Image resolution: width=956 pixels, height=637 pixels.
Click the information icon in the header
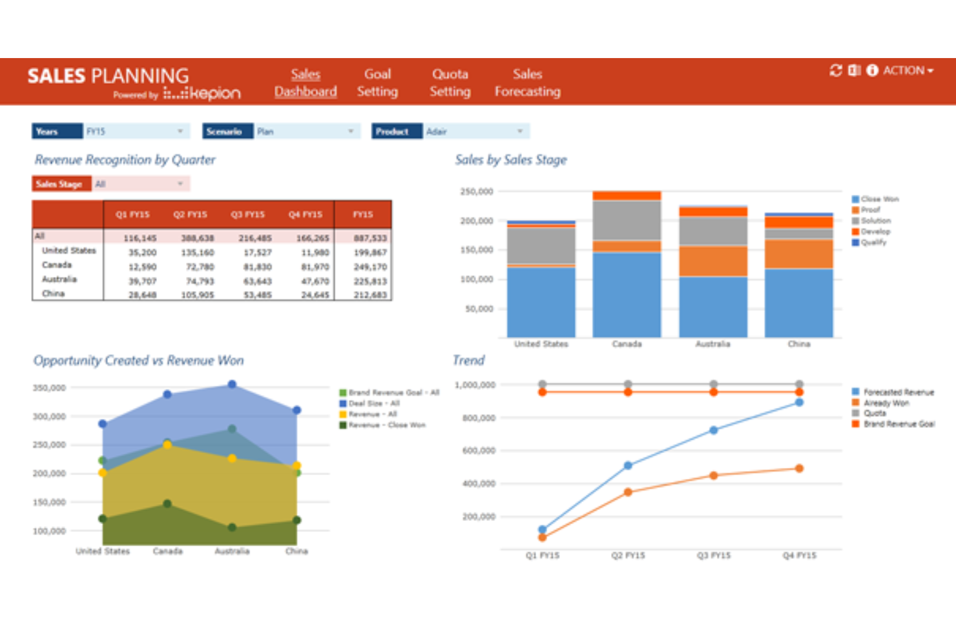point(873,70)
